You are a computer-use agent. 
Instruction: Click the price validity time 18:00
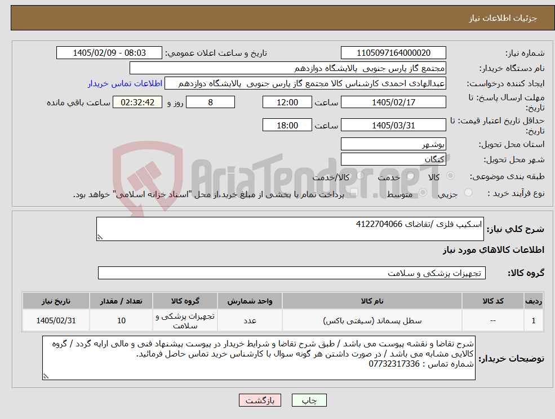pos(287,125)
